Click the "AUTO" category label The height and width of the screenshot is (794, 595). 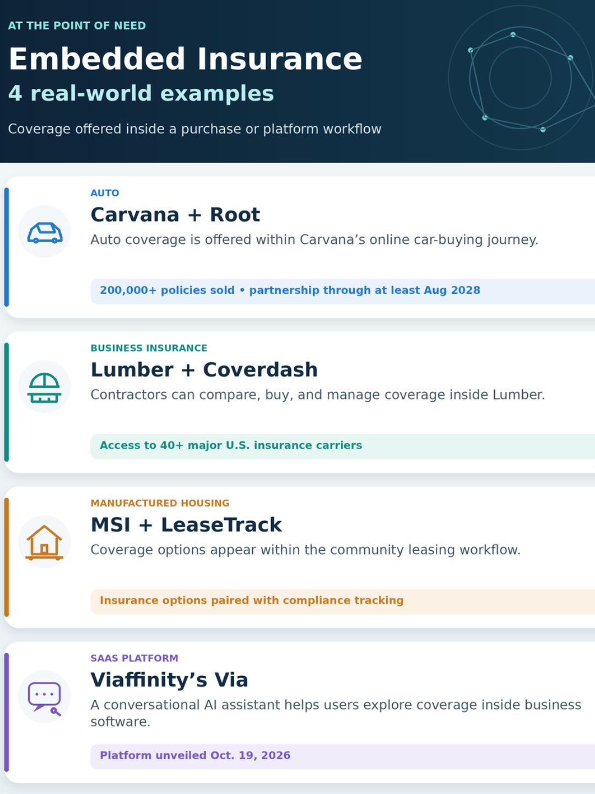105,193
